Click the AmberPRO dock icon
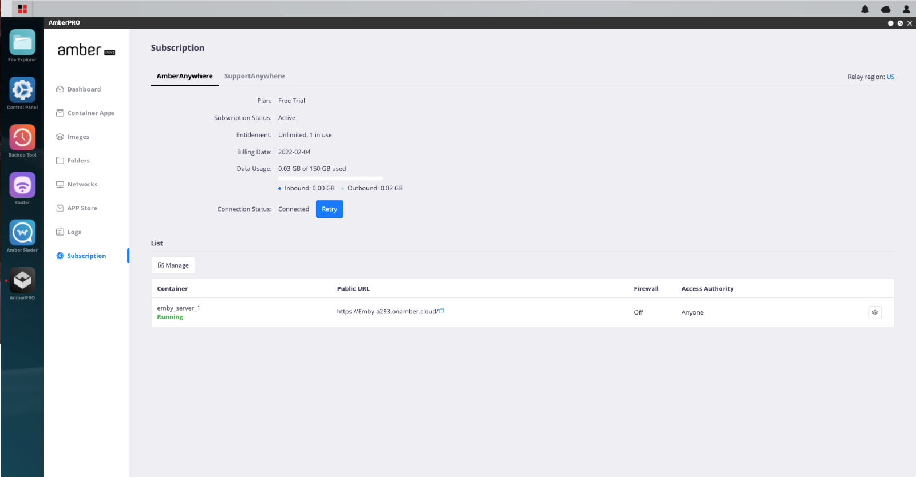Image resolution: width=916 pixels, height=477 pixels. (x=22, y=280)
